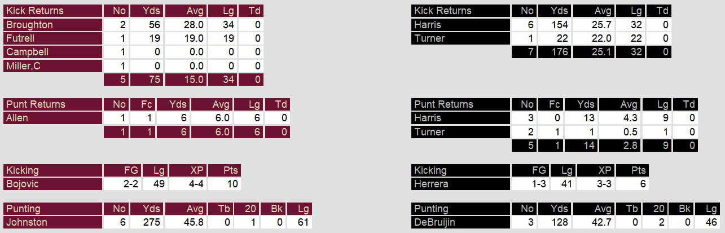
Task: Click kicker name Bojovic
Action: click(53, 184)
